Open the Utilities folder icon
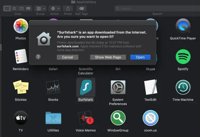This screenshot has width=200, height=137. (x=53, y=118)
